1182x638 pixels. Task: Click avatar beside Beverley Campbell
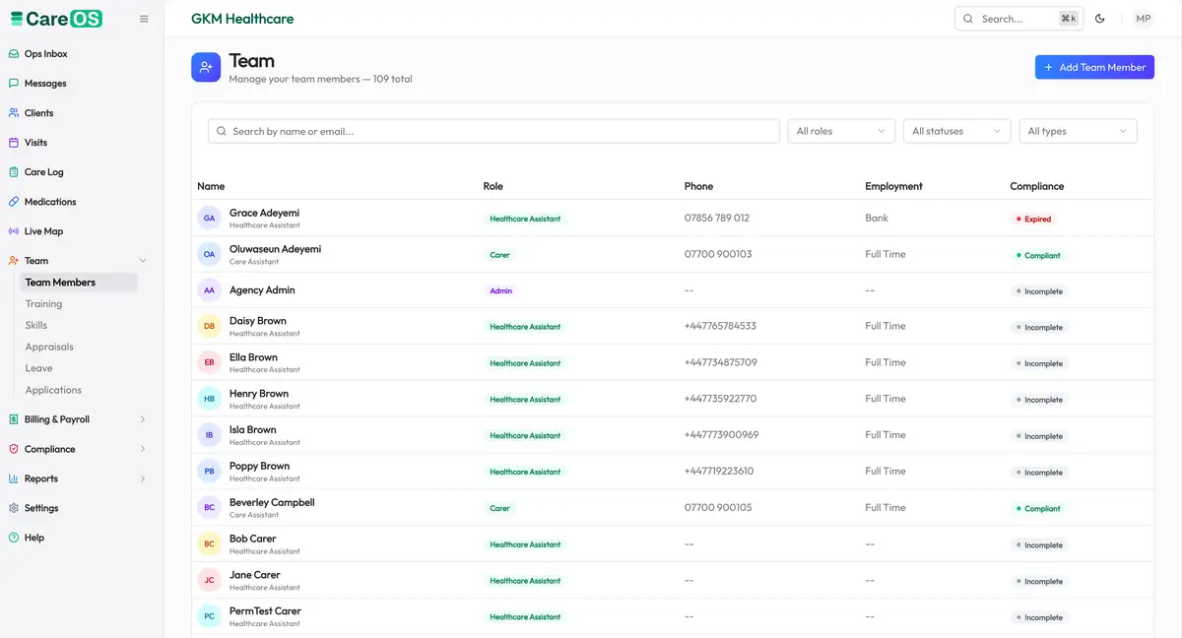coord(209,508)
